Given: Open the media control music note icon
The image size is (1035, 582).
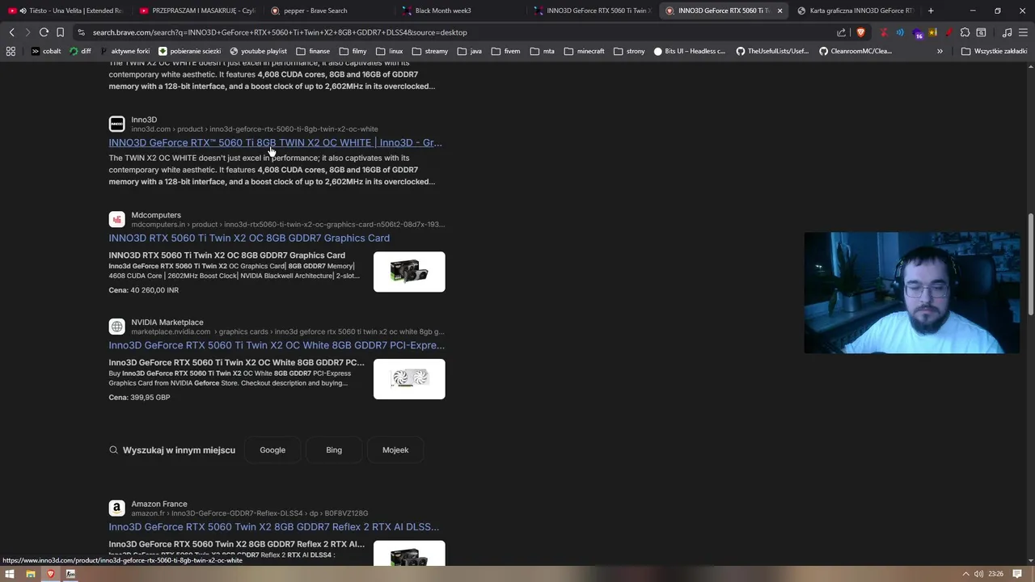Looking at the screenshot, I should tap(1007, 32).
